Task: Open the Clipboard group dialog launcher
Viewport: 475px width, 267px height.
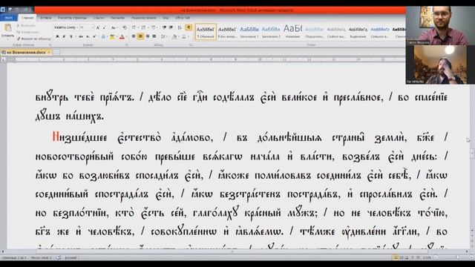Action: click(x=50, y=44)
